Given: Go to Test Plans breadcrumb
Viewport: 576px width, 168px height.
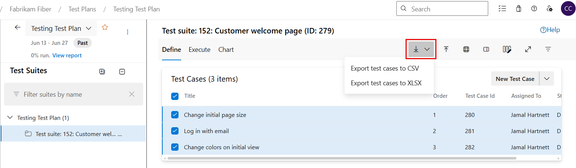Looking at the screenshot, I should [x=82, y=9].
